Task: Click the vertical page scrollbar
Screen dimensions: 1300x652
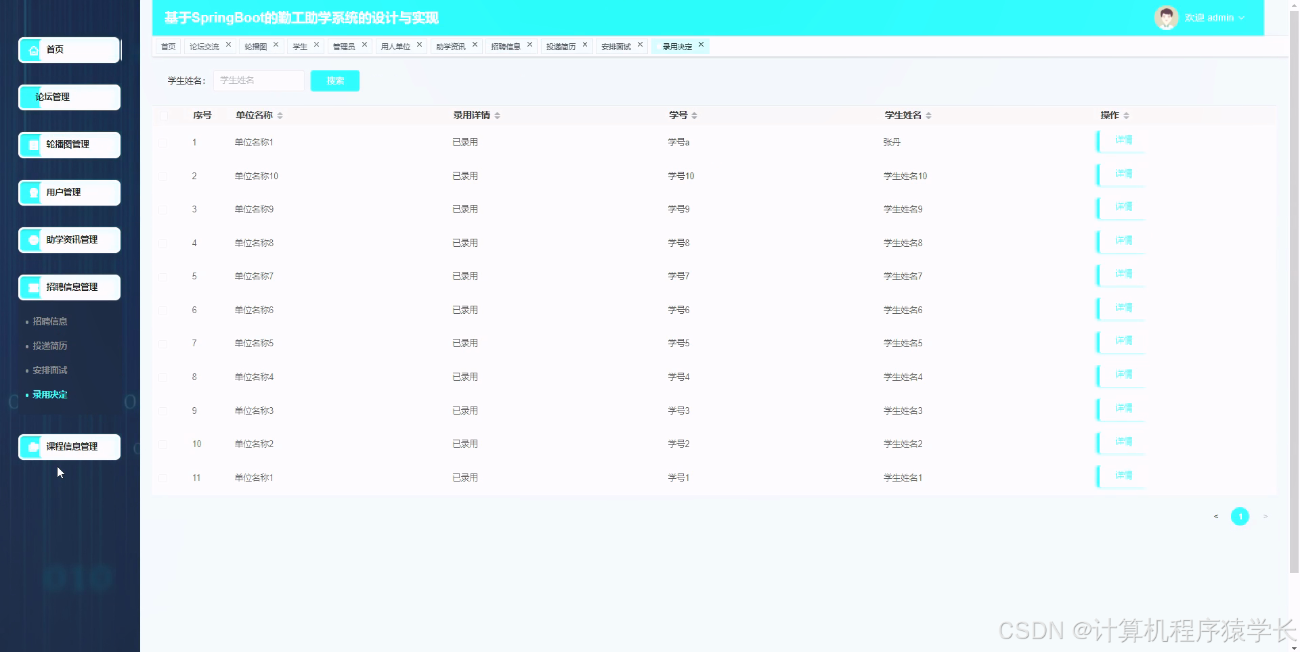Action: 1294,291
